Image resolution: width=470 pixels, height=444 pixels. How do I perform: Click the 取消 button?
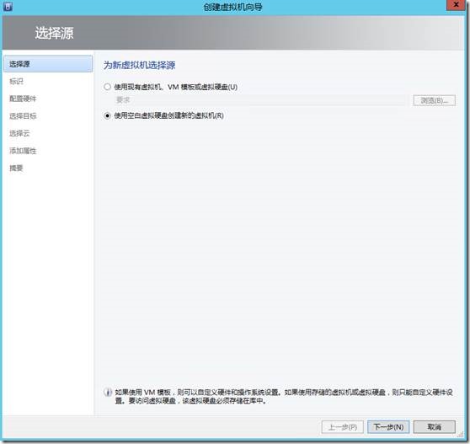[435, 427]
